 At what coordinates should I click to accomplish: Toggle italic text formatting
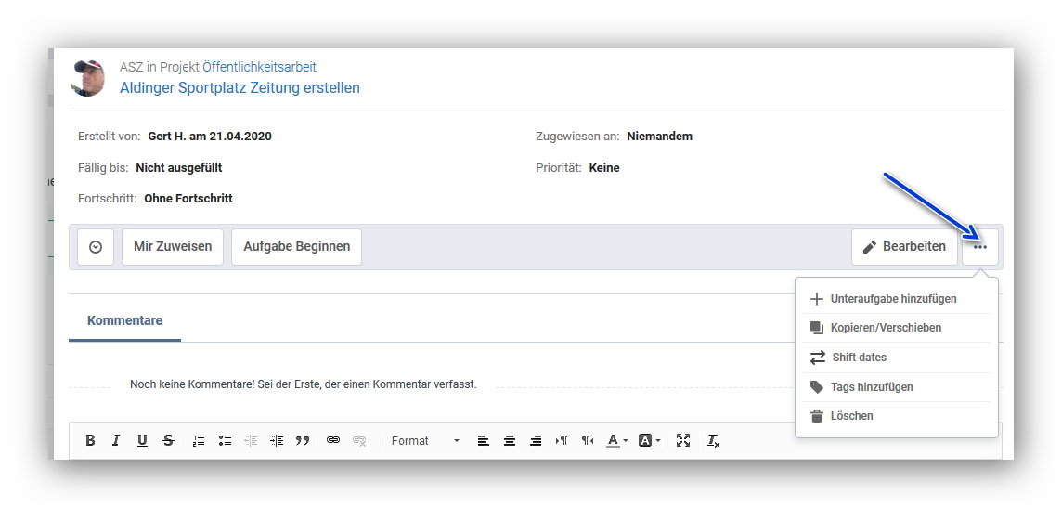116,441
